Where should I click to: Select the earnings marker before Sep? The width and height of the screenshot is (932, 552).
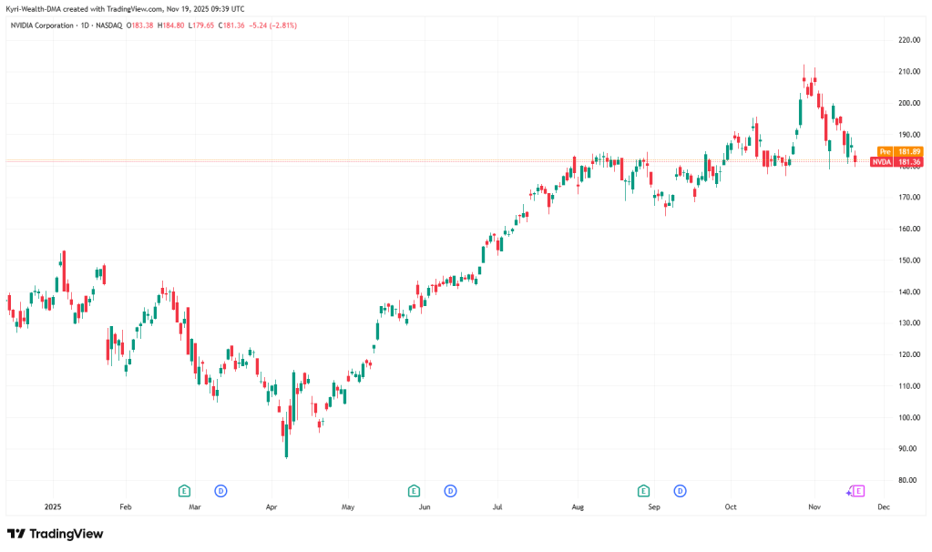(643, 491)
